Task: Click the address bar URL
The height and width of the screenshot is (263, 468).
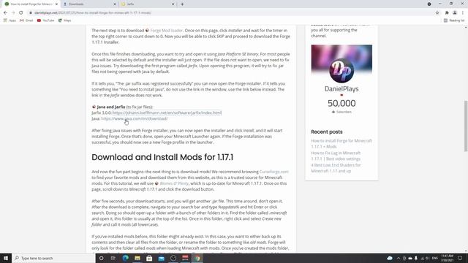Action: tap(93, 13)
